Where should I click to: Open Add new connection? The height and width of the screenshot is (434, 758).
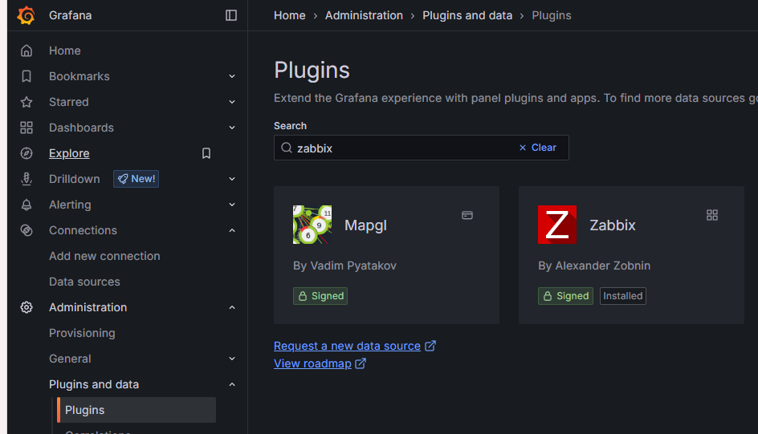pos(104,256)
